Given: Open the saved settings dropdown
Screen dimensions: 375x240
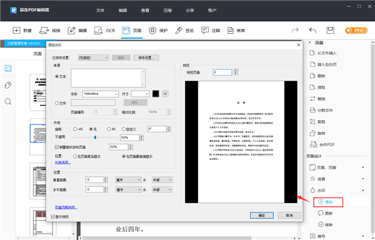Looking at the screenshot, I should pyautogui.click(x=94, y=57).
